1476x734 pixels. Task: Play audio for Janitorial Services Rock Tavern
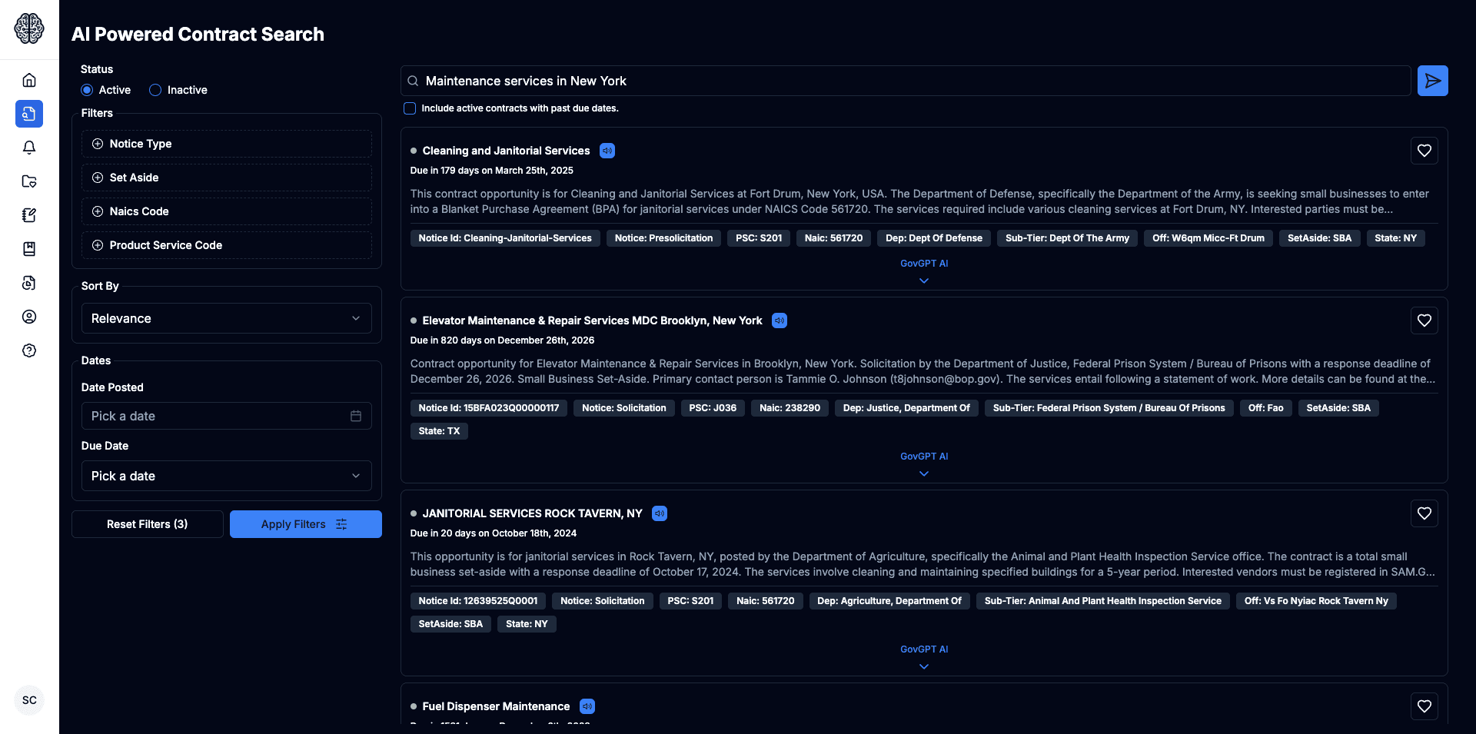point(660,513)
